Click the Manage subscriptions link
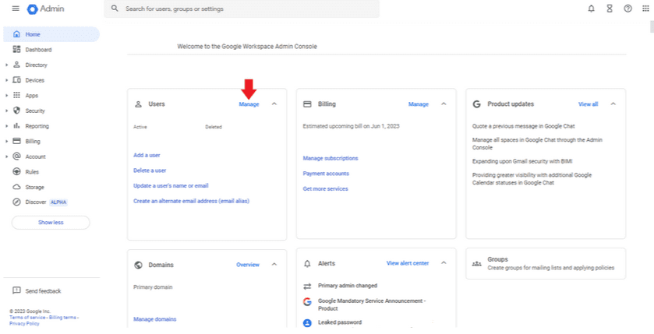 [x=331, y=158]
